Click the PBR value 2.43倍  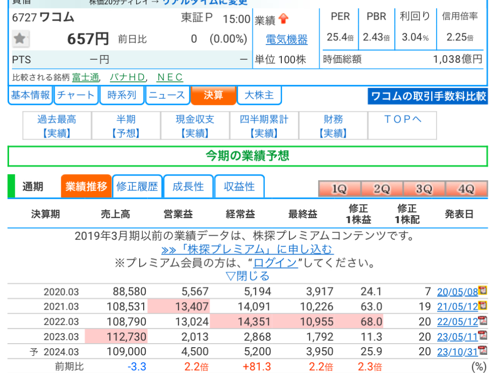pos(376,37)
